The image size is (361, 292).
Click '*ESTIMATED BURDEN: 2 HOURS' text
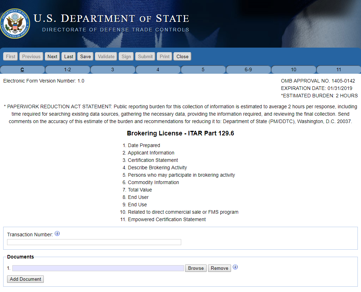click(319, 96)
